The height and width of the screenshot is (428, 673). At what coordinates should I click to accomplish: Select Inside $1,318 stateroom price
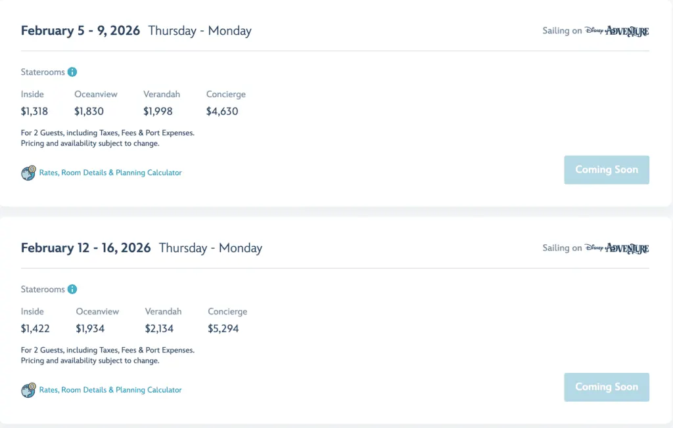(x=34, y=112)
